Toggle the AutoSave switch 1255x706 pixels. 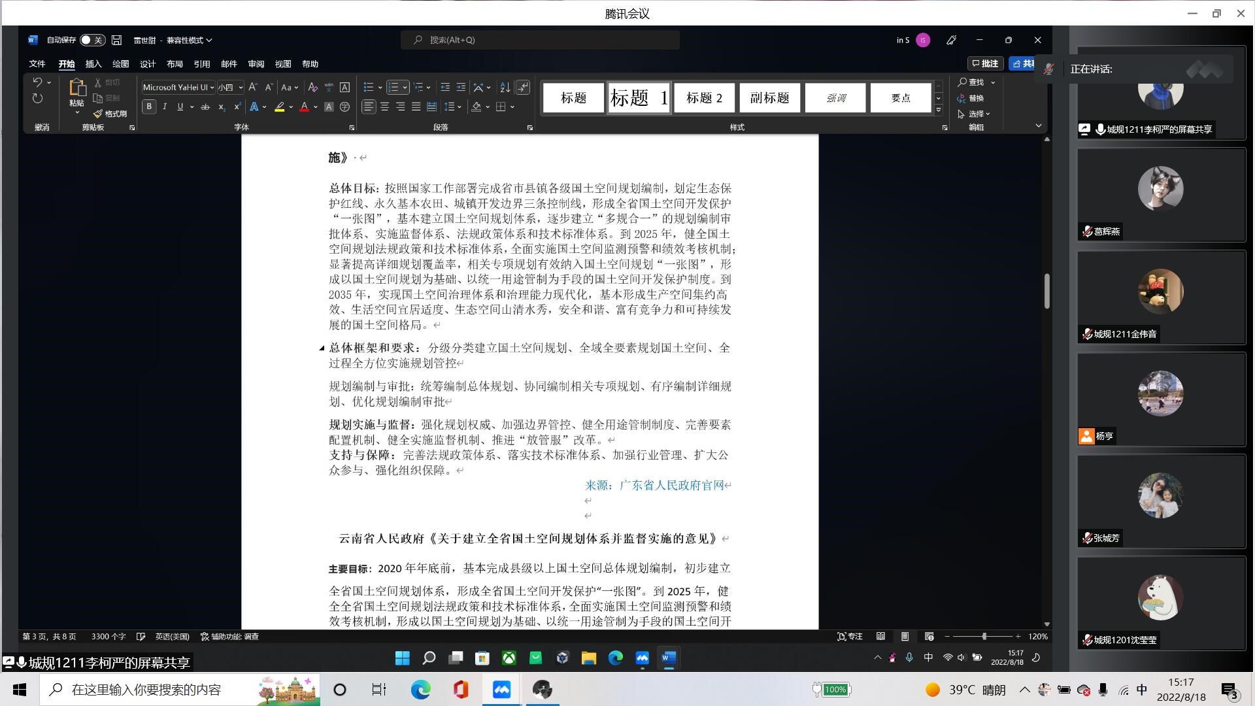click(x=92, y=40)
